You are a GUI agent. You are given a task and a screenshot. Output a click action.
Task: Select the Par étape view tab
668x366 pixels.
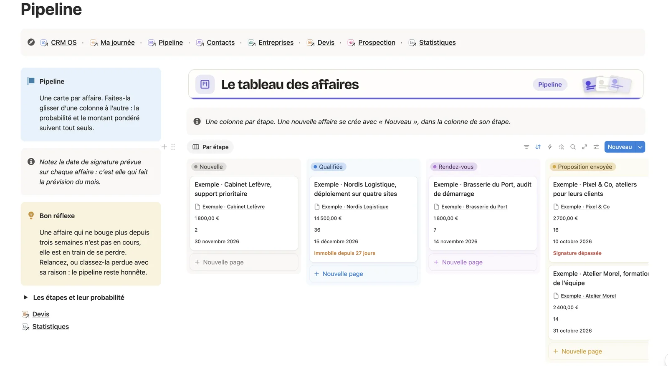coord(210,147)
